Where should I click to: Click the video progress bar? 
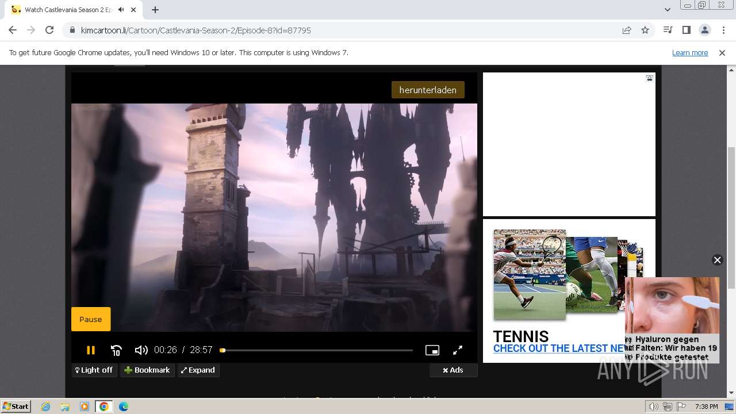tap(317, 350)
